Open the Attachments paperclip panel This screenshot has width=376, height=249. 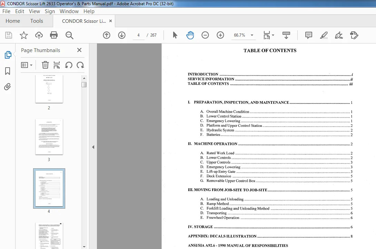(x=8, y=87)
